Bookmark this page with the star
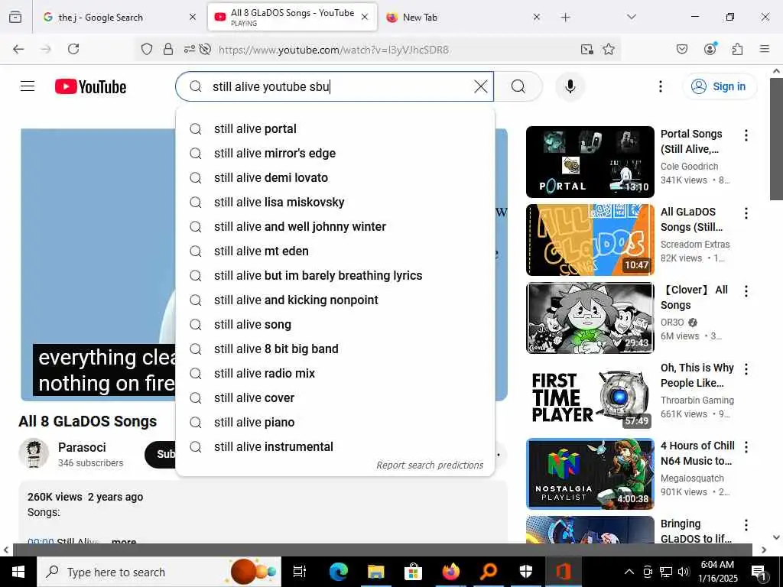The width and height of the screenshot is (783, 587). [x=608, y=49]
